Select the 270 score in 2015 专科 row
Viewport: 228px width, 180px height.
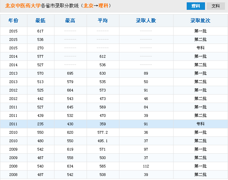[40, 48]
